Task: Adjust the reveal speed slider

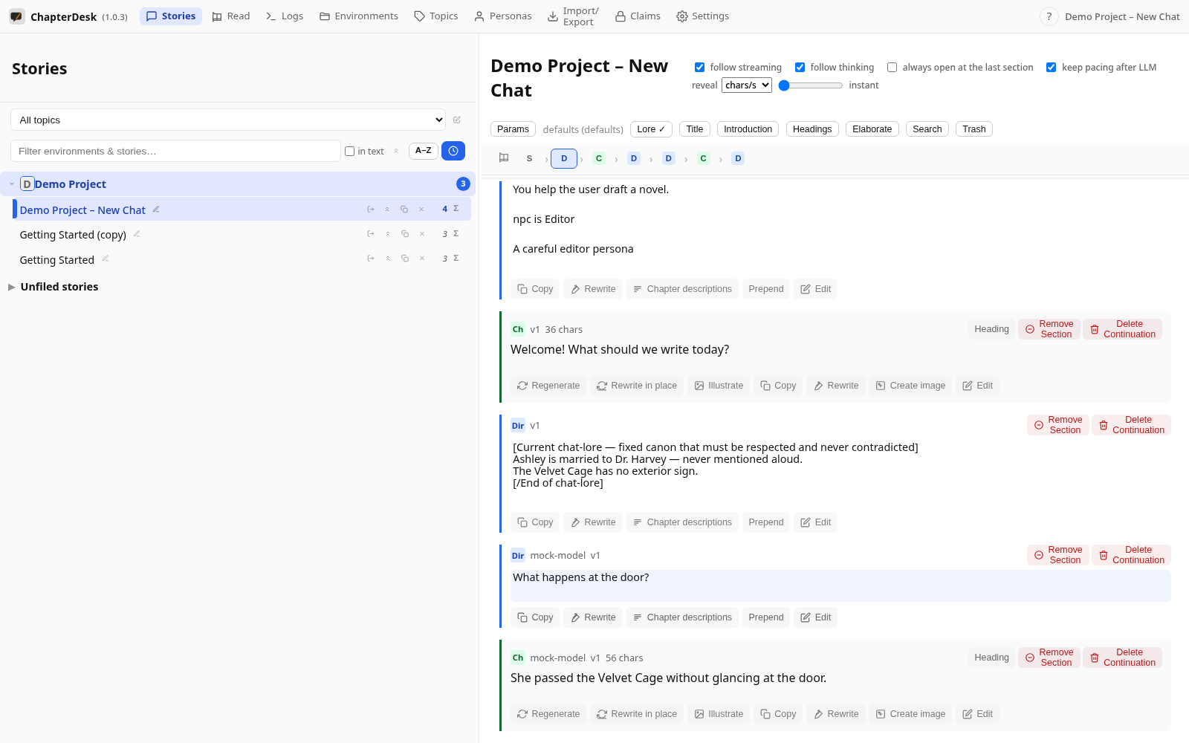Action: click(811, 85)
